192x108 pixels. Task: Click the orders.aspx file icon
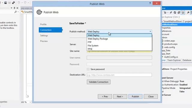(163, 41)
